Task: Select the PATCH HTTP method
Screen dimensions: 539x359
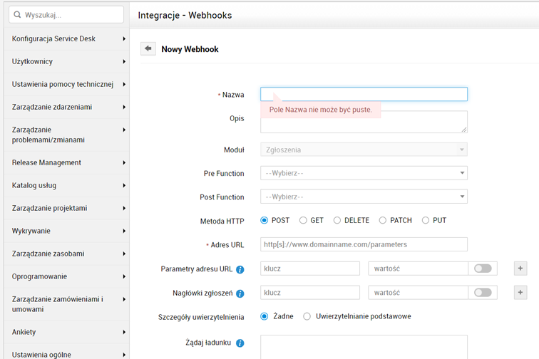Action: [383, 220]
